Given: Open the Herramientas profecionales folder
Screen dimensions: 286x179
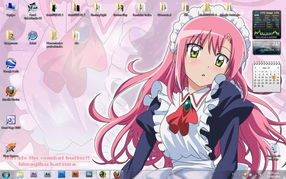Looking at the screenshot, I should (x=54, y=39).
